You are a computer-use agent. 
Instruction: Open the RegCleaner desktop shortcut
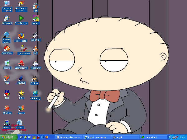(36, 65)
